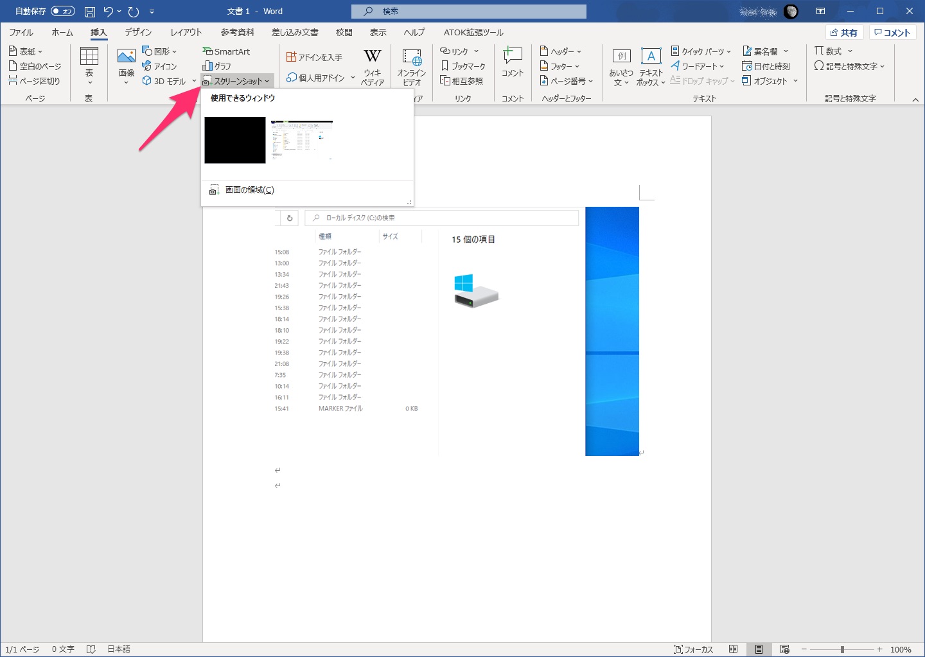
Task: Click the 日本語 language indicator
Action: click(119, 649)
